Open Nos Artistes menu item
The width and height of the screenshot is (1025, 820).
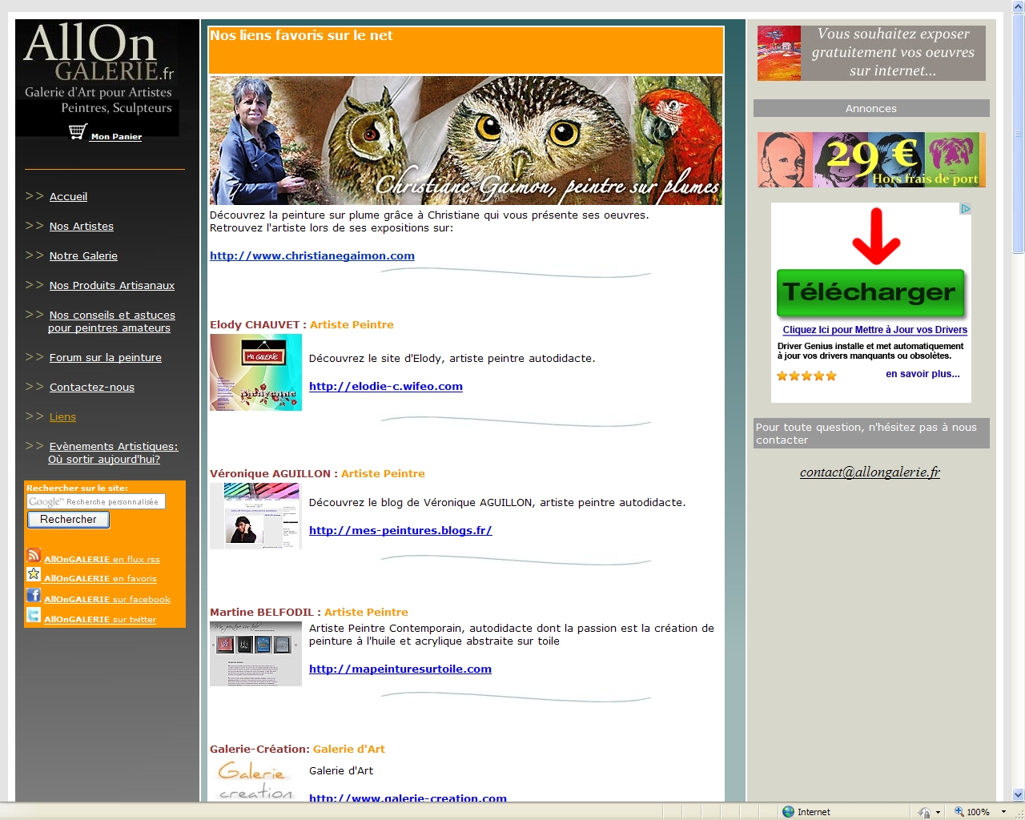pos(81,226)
